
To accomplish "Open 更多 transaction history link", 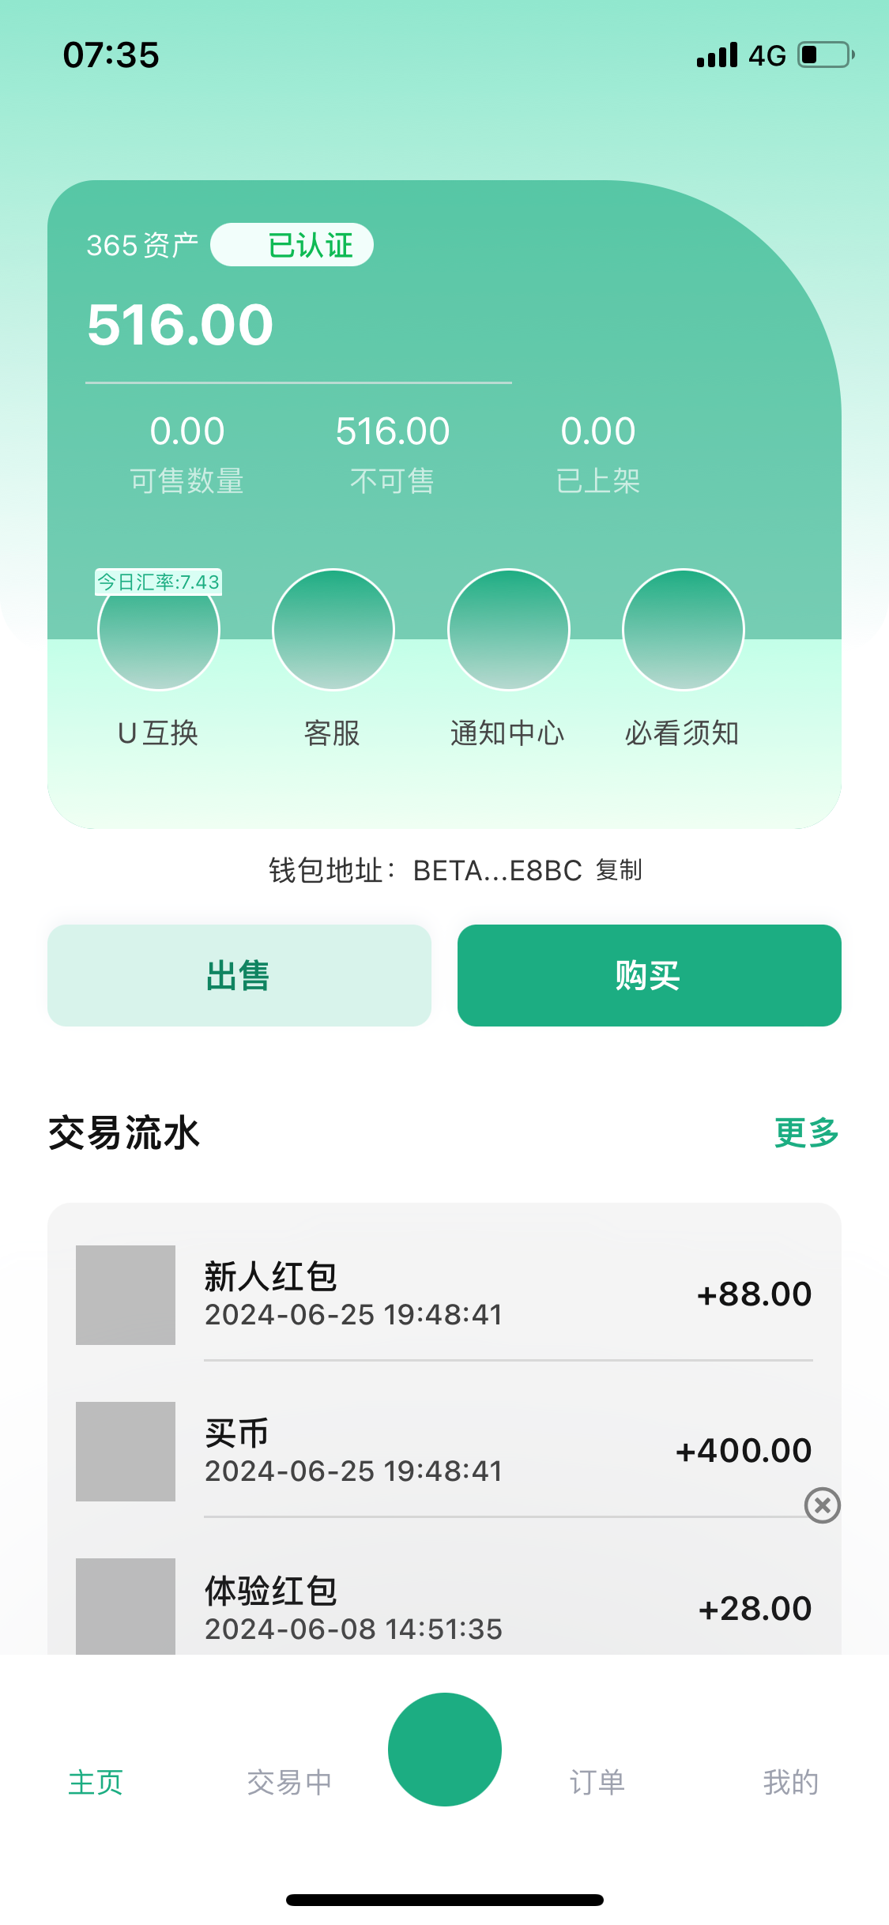I will click(x=806, y=1132).
